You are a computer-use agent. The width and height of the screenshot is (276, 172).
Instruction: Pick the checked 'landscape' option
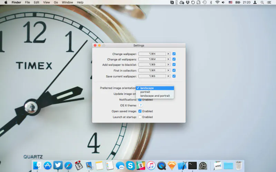click(x=155, y=88)
